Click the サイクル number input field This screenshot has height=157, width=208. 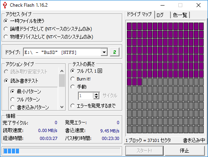coord(86,96)
